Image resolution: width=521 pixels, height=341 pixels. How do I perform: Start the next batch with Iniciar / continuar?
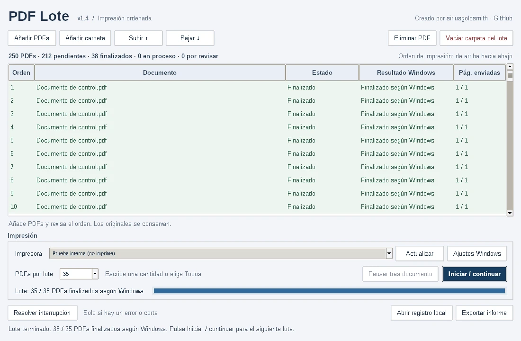pyautogui.click(x=474, y=274)
